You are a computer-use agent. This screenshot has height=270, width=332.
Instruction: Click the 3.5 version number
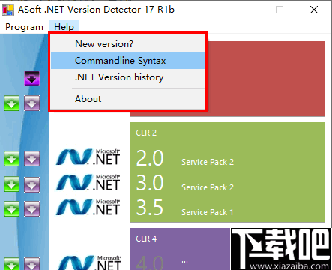[150, 208]
